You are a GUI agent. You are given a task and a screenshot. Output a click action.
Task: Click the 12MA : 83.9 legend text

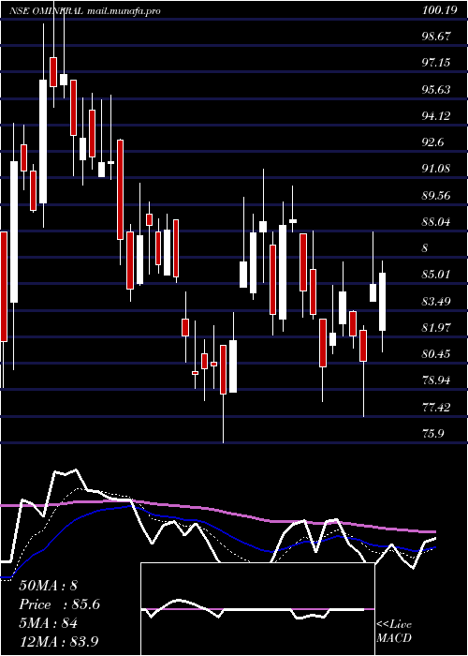pos(58,642)
